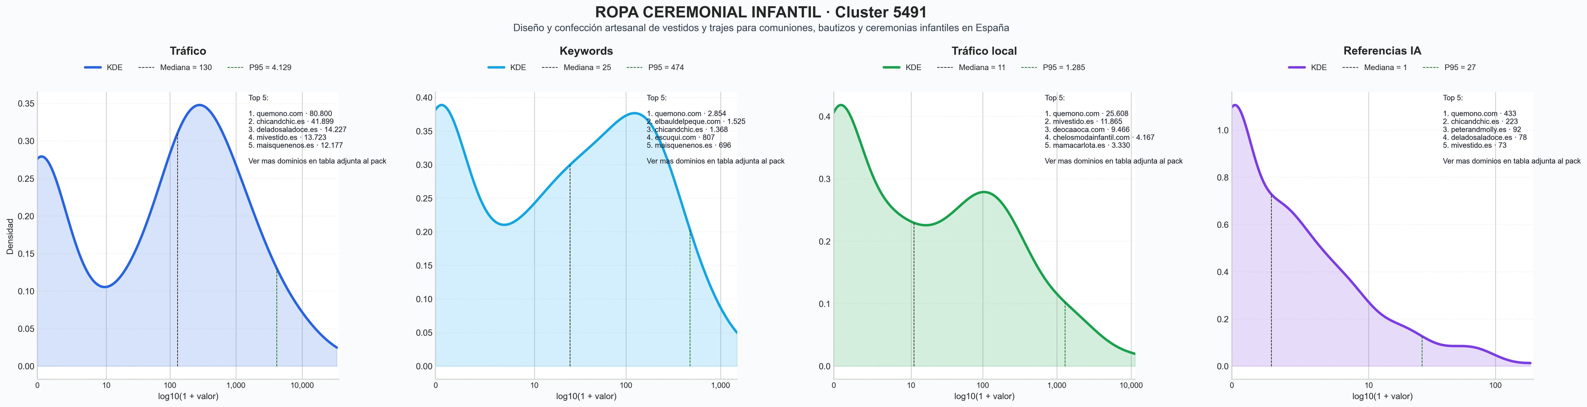Screen dimensions: 1587x407
Task: Click the Densidad y-axis label
Action: point(10,237)
